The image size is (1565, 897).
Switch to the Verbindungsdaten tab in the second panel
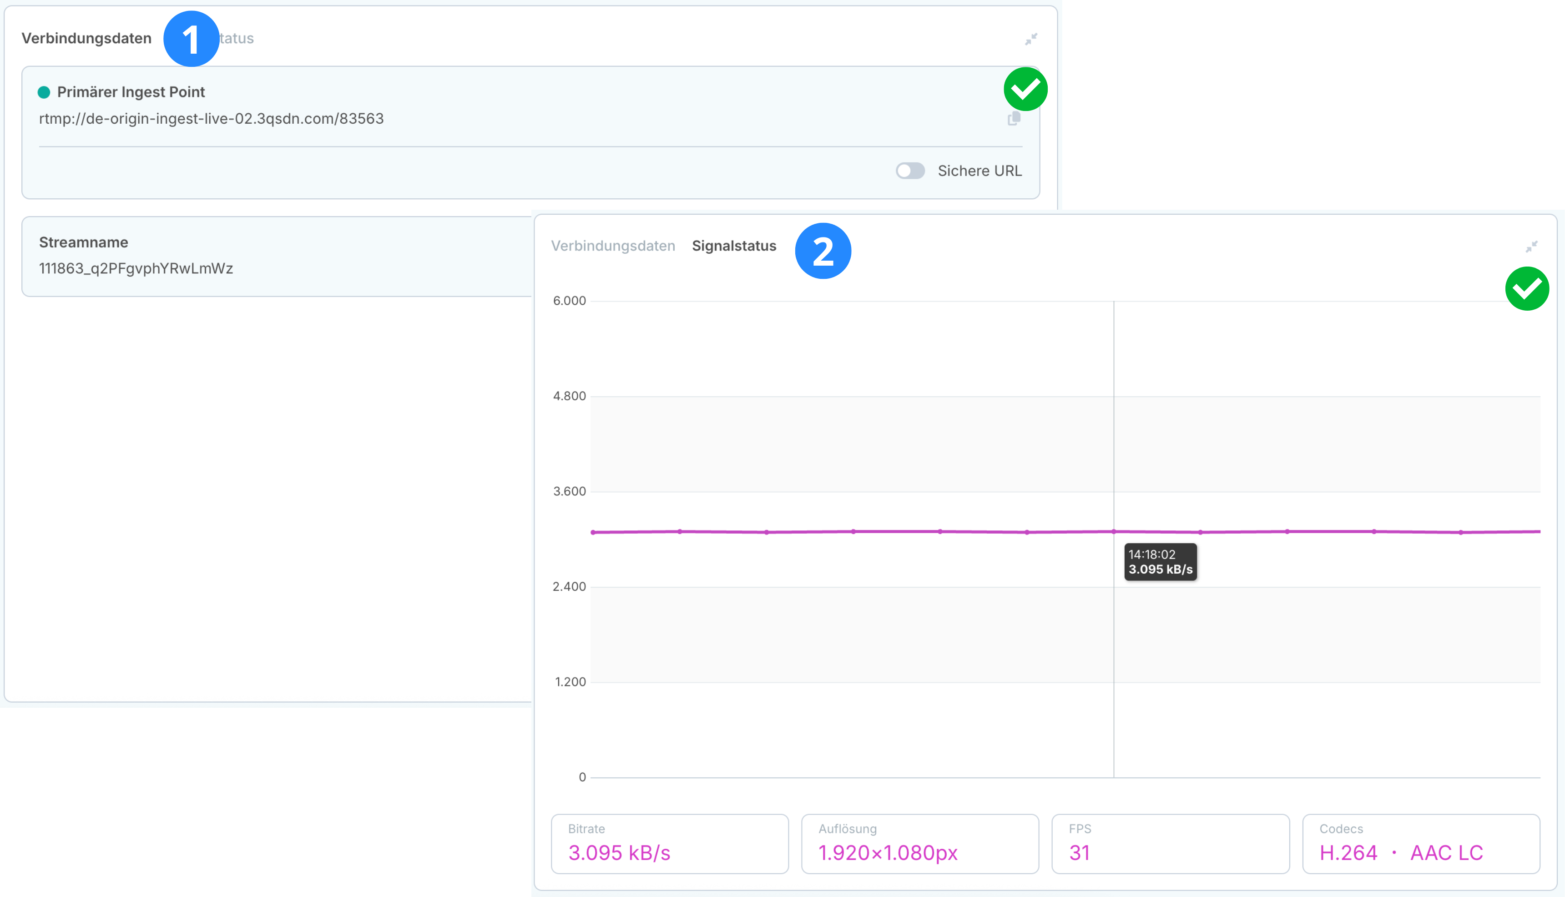pyautogui.click(x=612, y=246)
